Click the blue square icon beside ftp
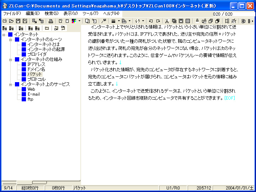Viewport: 256px width, 192px height. [24, 99]
